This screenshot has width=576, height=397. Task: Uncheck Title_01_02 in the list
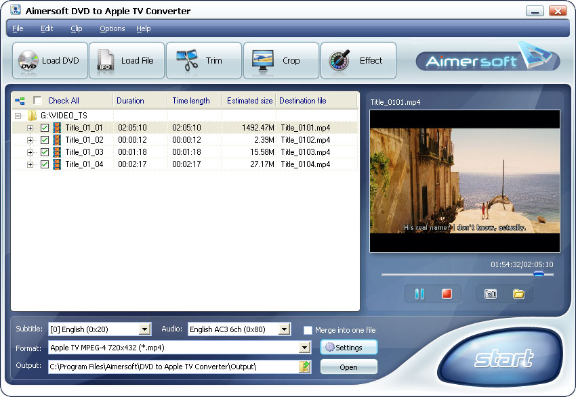pos(45,140)
